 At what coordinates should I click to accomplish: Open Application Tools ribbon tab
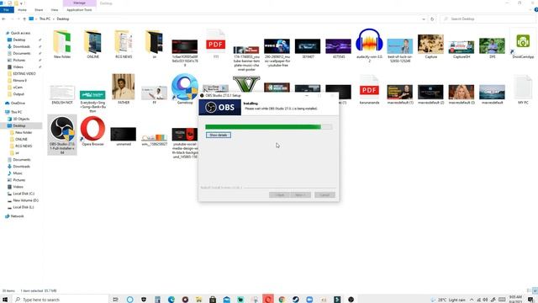click(x=79, y=10)
